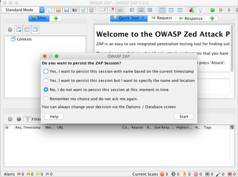238x177 pixels.
Task: Click the active scan flame icon in status bar
Action: (x=184, y=174)
